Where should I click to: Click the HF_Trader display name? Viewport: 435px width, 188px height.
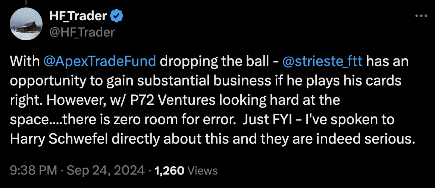(x=78, y=16)
